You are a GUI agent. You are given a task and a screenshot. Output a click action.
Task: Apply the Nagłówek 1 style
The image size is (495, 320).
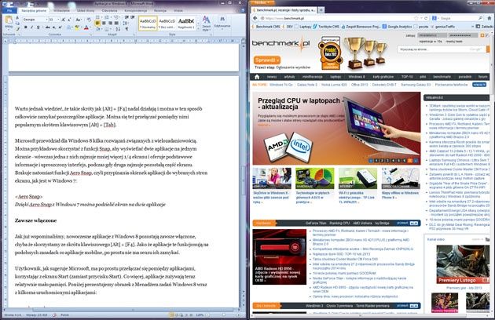point(186,23)
